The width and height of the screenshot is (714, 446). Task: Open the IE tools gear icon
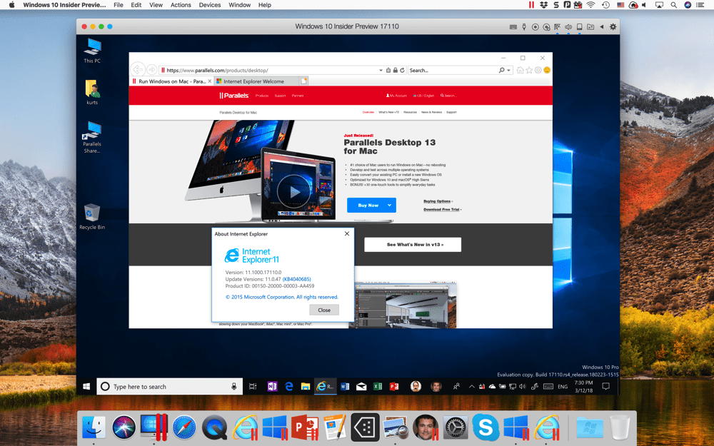click(538, 70)
